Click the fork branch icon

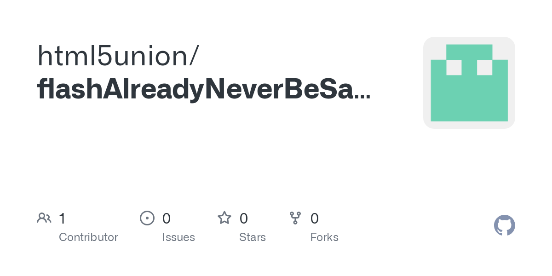point(295,218)
